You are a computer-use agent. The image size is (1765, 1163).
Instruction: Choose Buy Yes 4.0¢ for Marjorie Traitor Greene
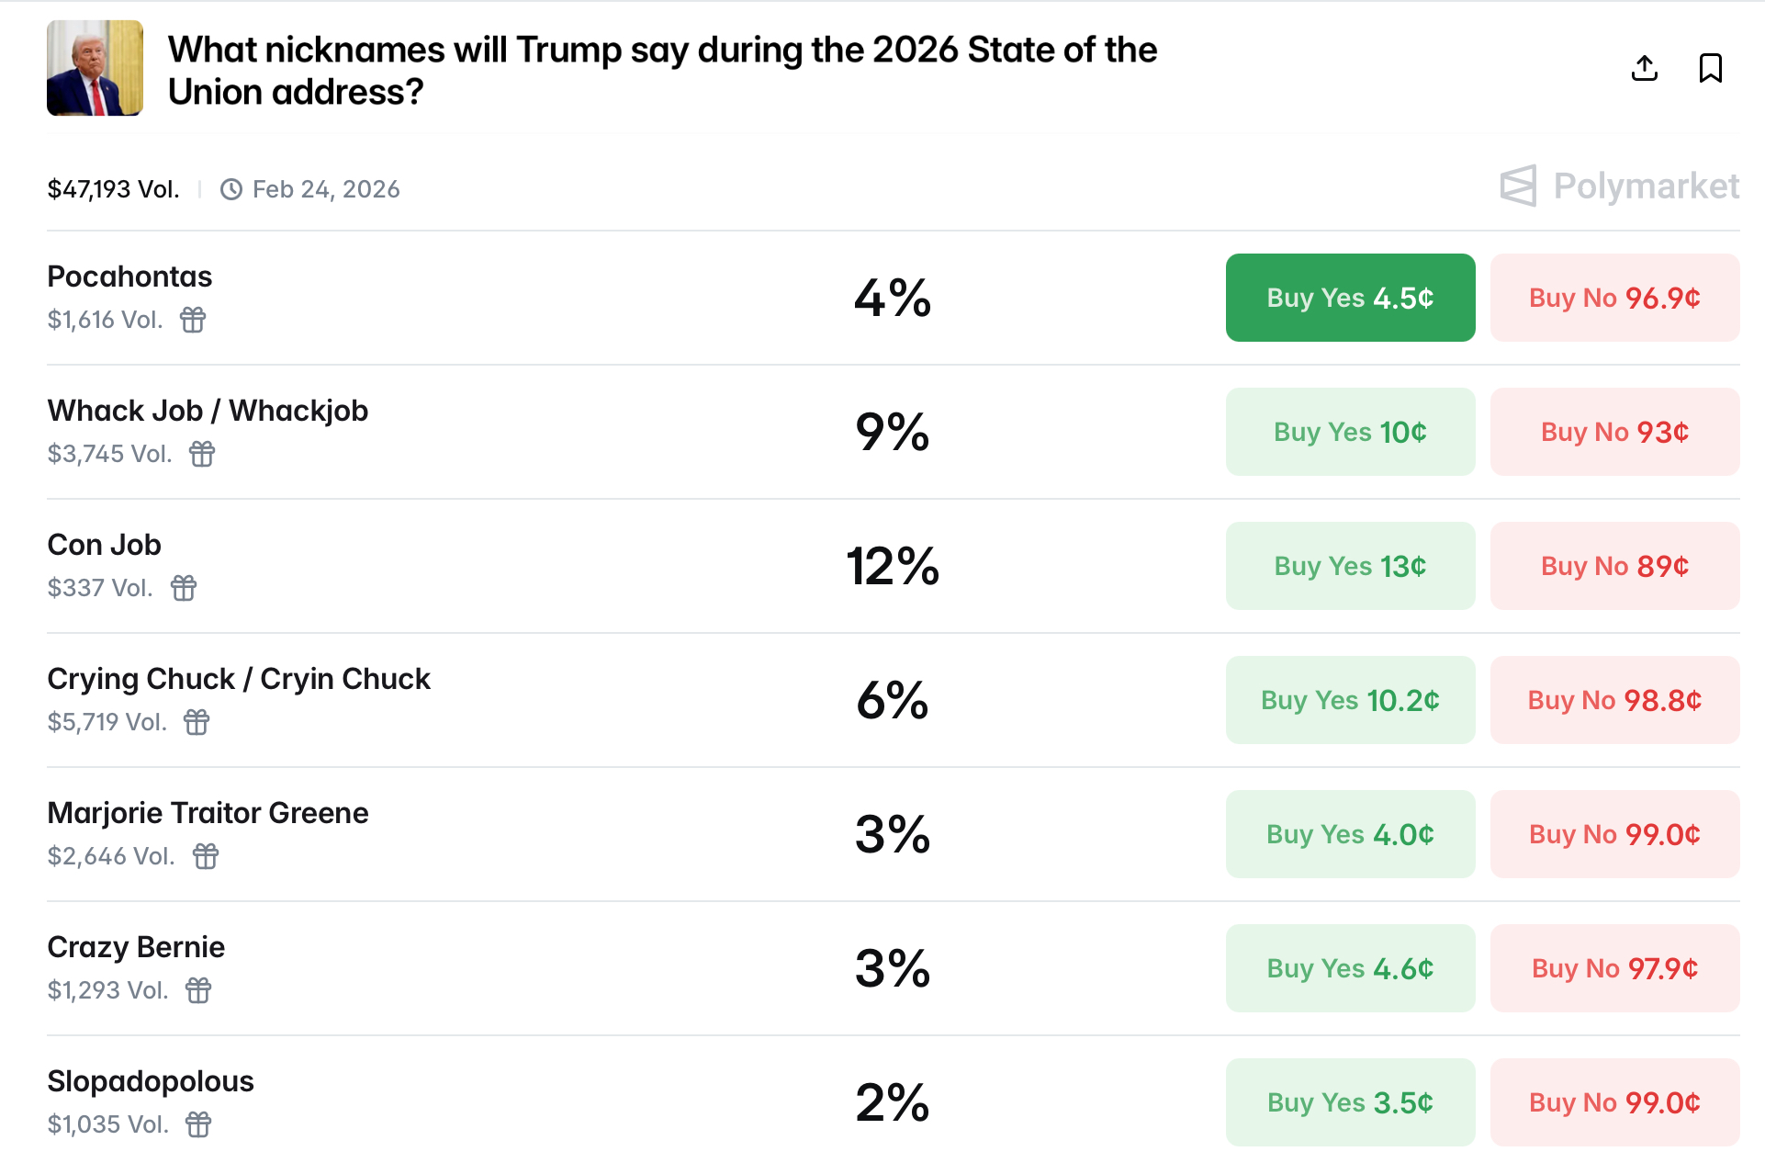(1350, 834)
